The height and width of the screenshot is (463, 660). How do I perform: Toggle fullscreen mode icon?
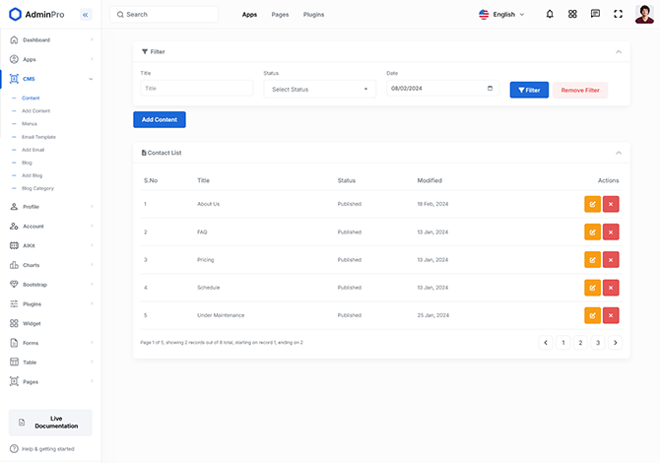[x=618, y=15]
